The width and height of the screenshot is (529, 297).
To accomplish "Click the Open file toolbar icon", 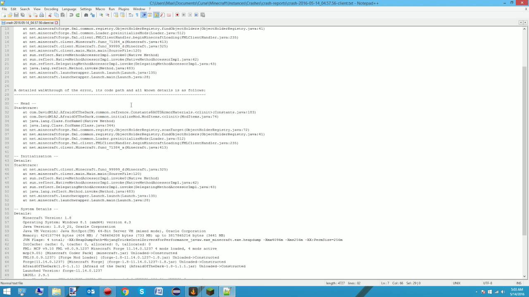I will coord(10,15).
